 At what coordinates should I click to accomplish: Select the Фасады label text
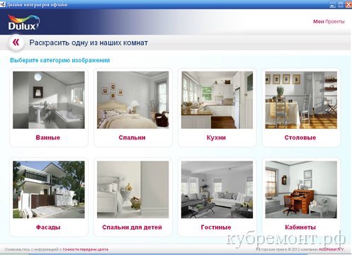tap(48, 227)
